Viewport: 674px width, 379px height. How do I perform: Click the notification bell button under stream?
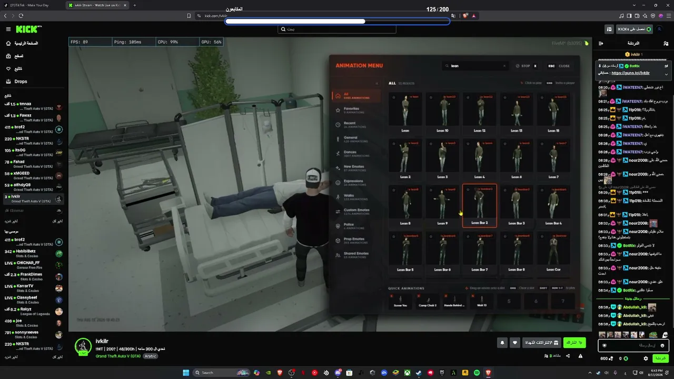pos(502,343)
